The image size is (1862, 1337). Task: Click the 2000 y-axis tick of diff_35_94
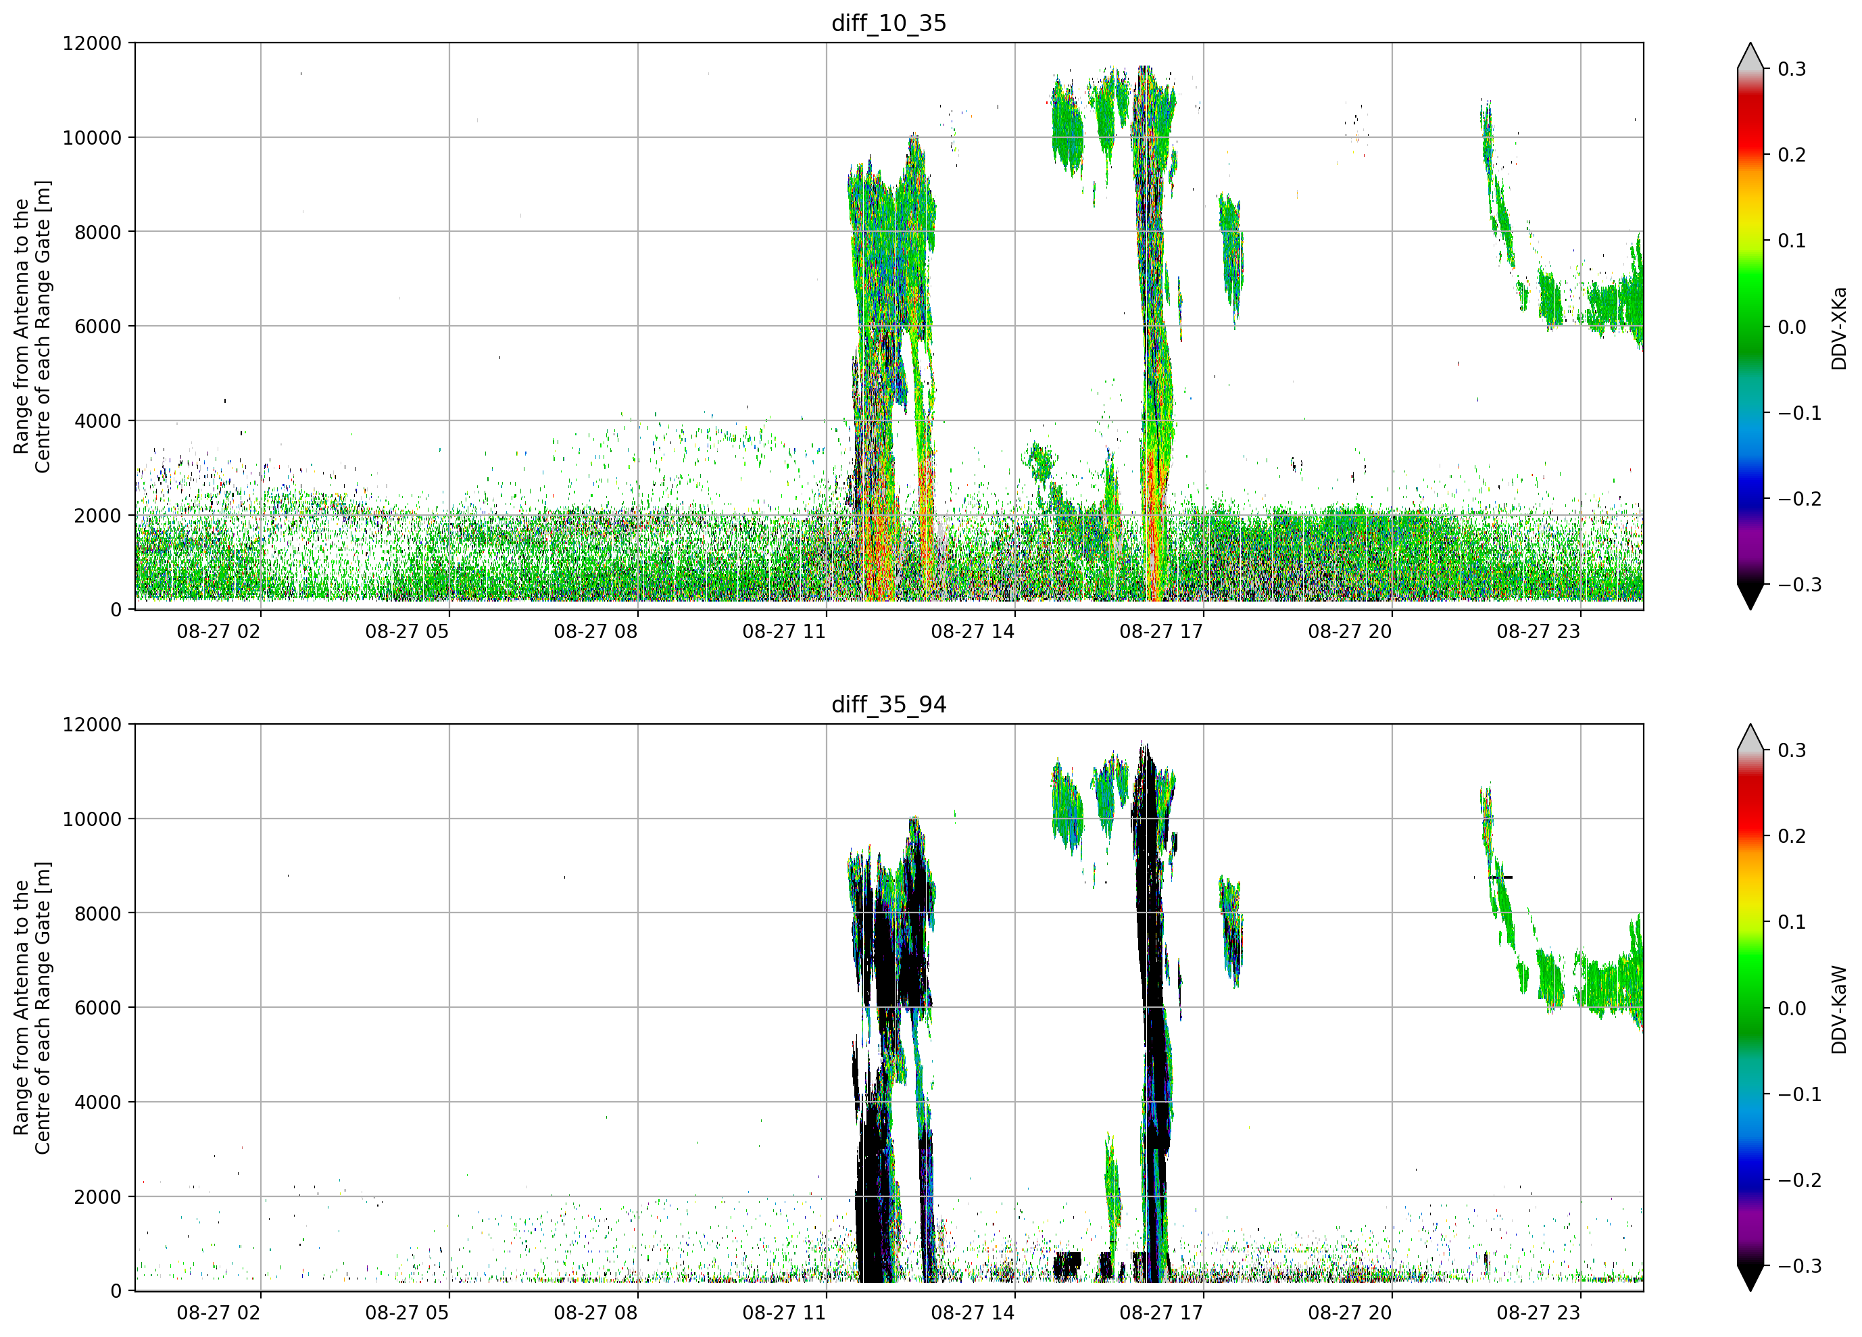[98, 1197]
